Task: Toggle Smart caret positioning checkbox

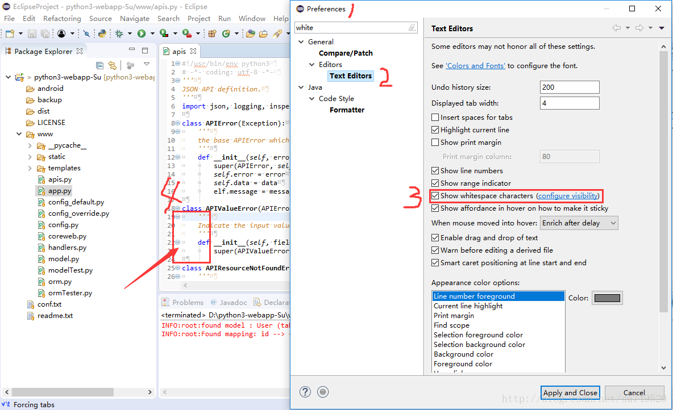Action: point(435,262)
